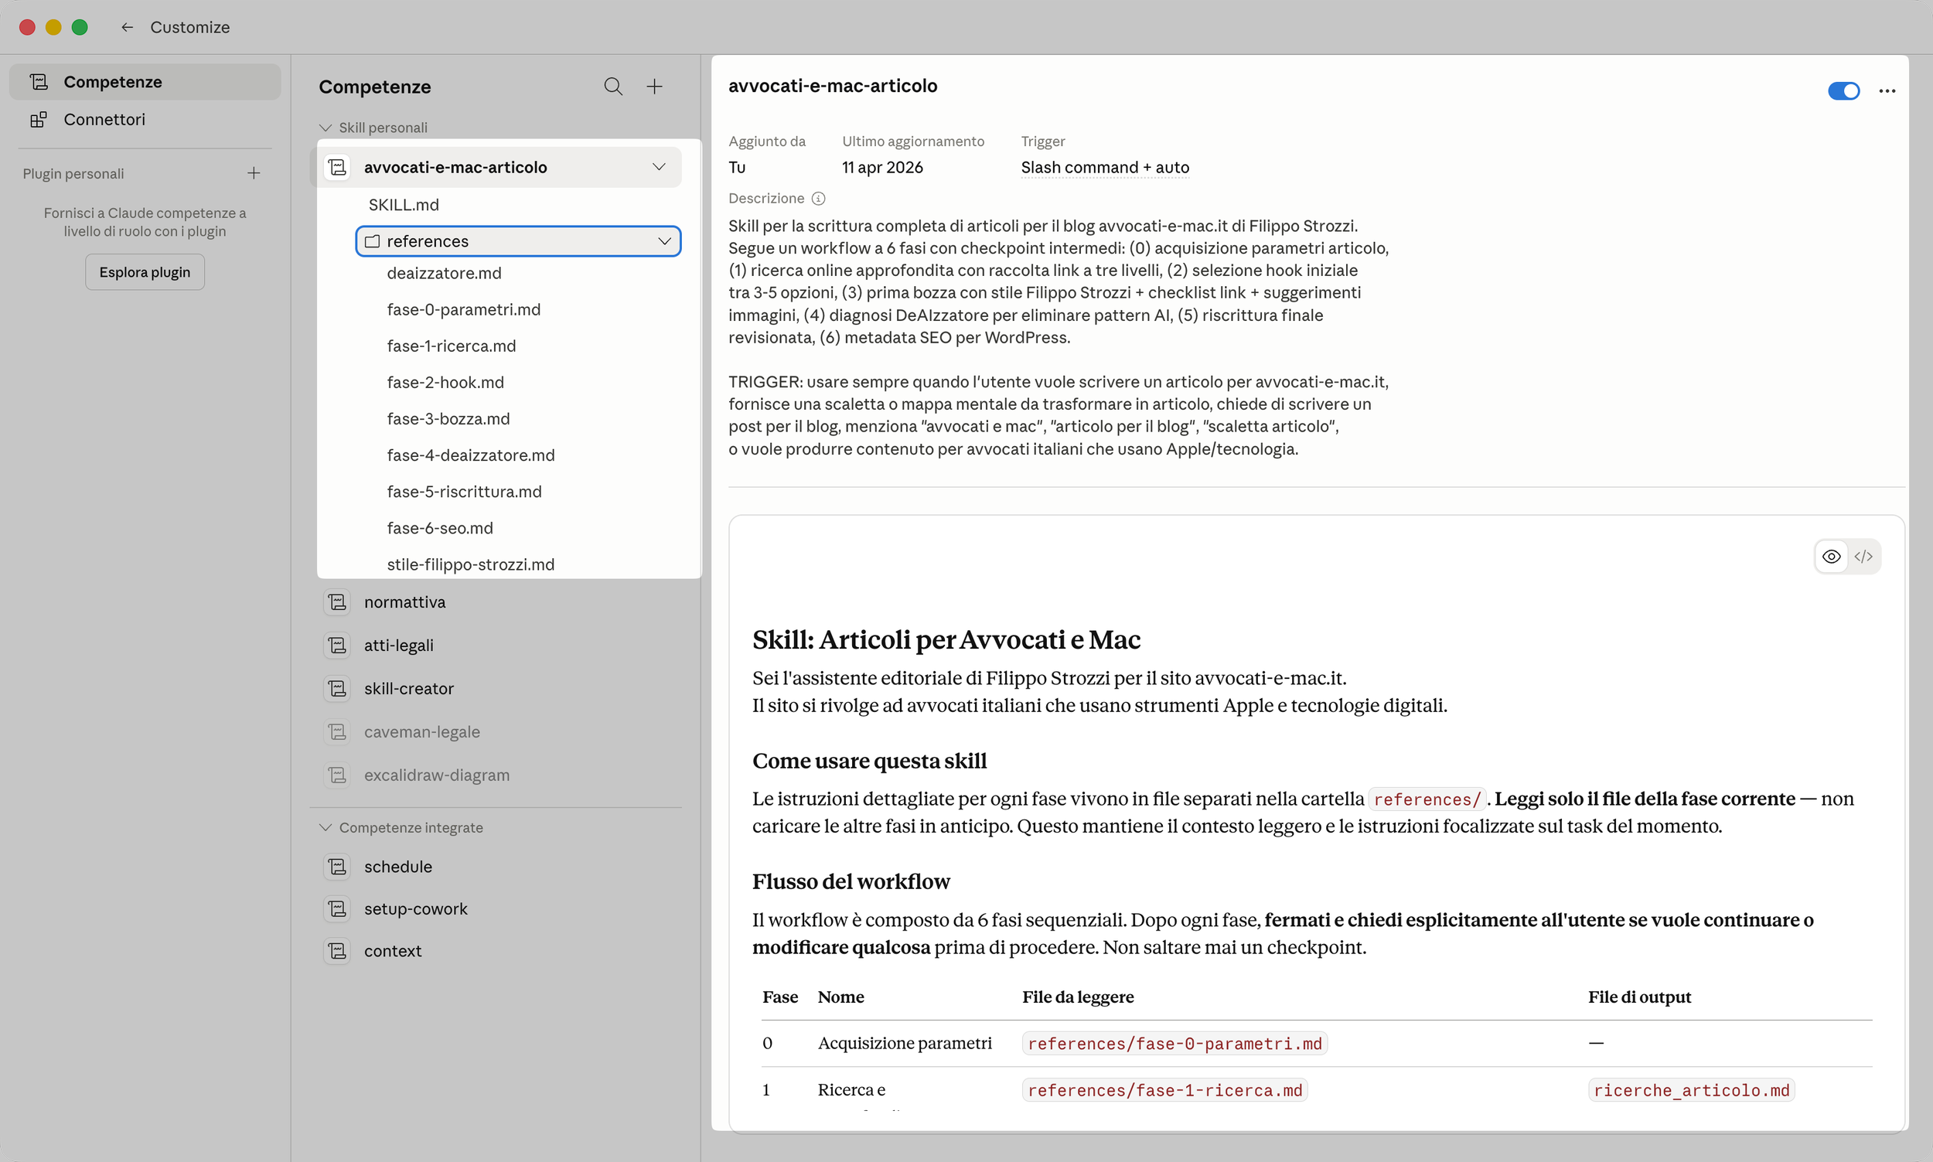Toggle off the avvocati-e-mac-articolo skill switch
The width and height of the screenshot is (1933, 1162).
(x=1843, y=90)
